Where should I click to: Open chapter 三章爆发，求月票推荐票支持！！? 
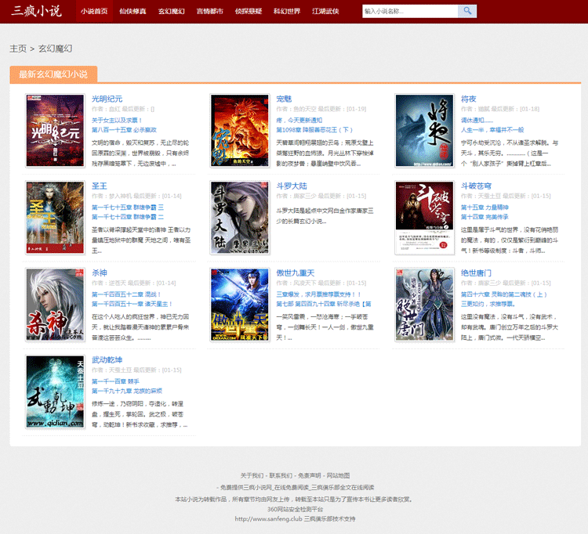pyautogui.click(x=319, y=294)
